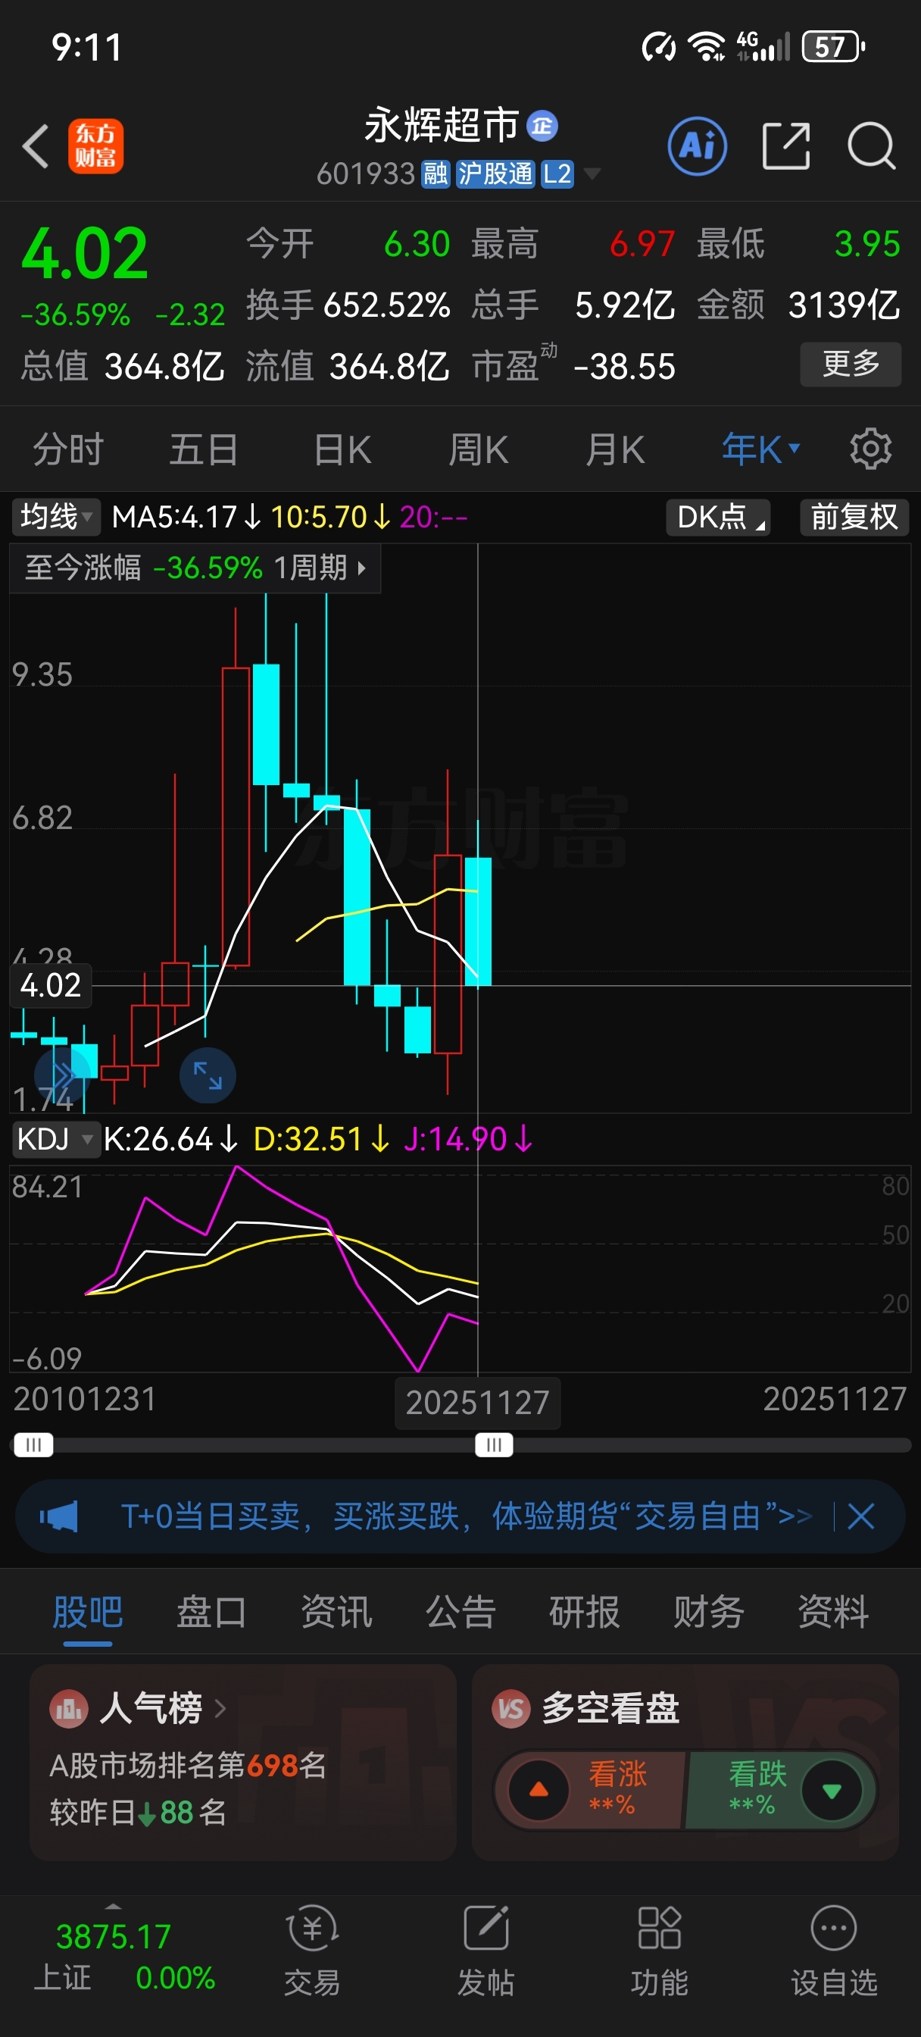Open 功能 grid menu
Viewport: 921px width, 2037px height.
(x=660, y=1949)
